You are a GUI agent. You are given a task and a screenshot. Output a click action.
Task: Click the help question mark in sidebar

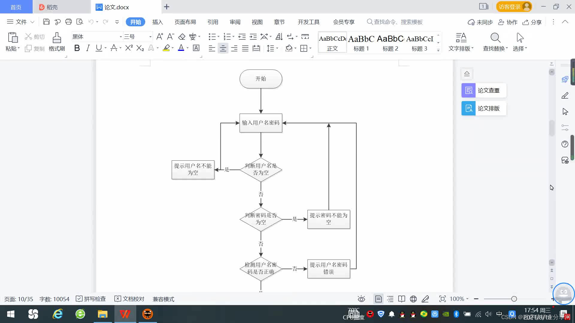(x=565, y=144)
